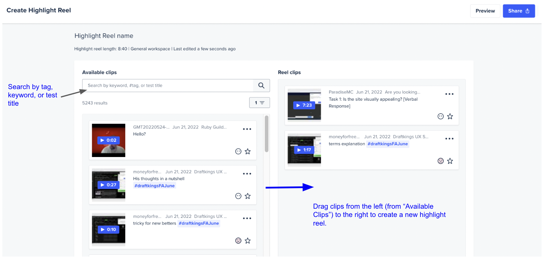Play the 0:10 clip
546x261 pixels.
[108, 230]
